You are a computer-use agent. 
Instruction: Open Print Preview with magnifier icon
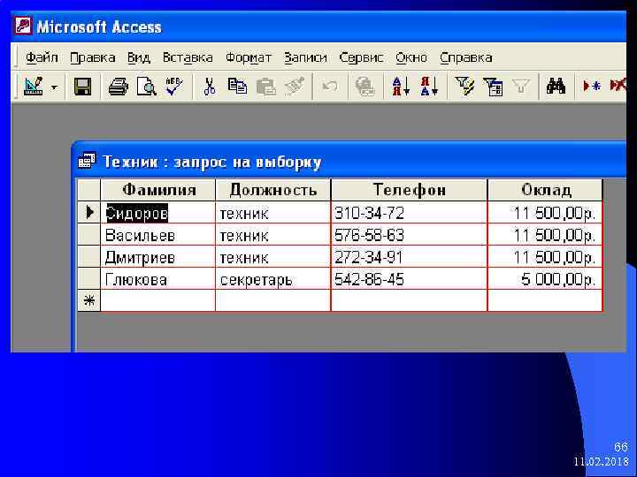pos(146,87)
